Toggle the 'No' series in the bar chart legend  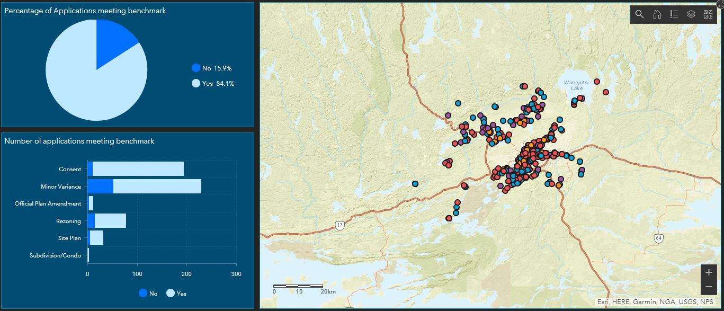[x=148, y=294]
